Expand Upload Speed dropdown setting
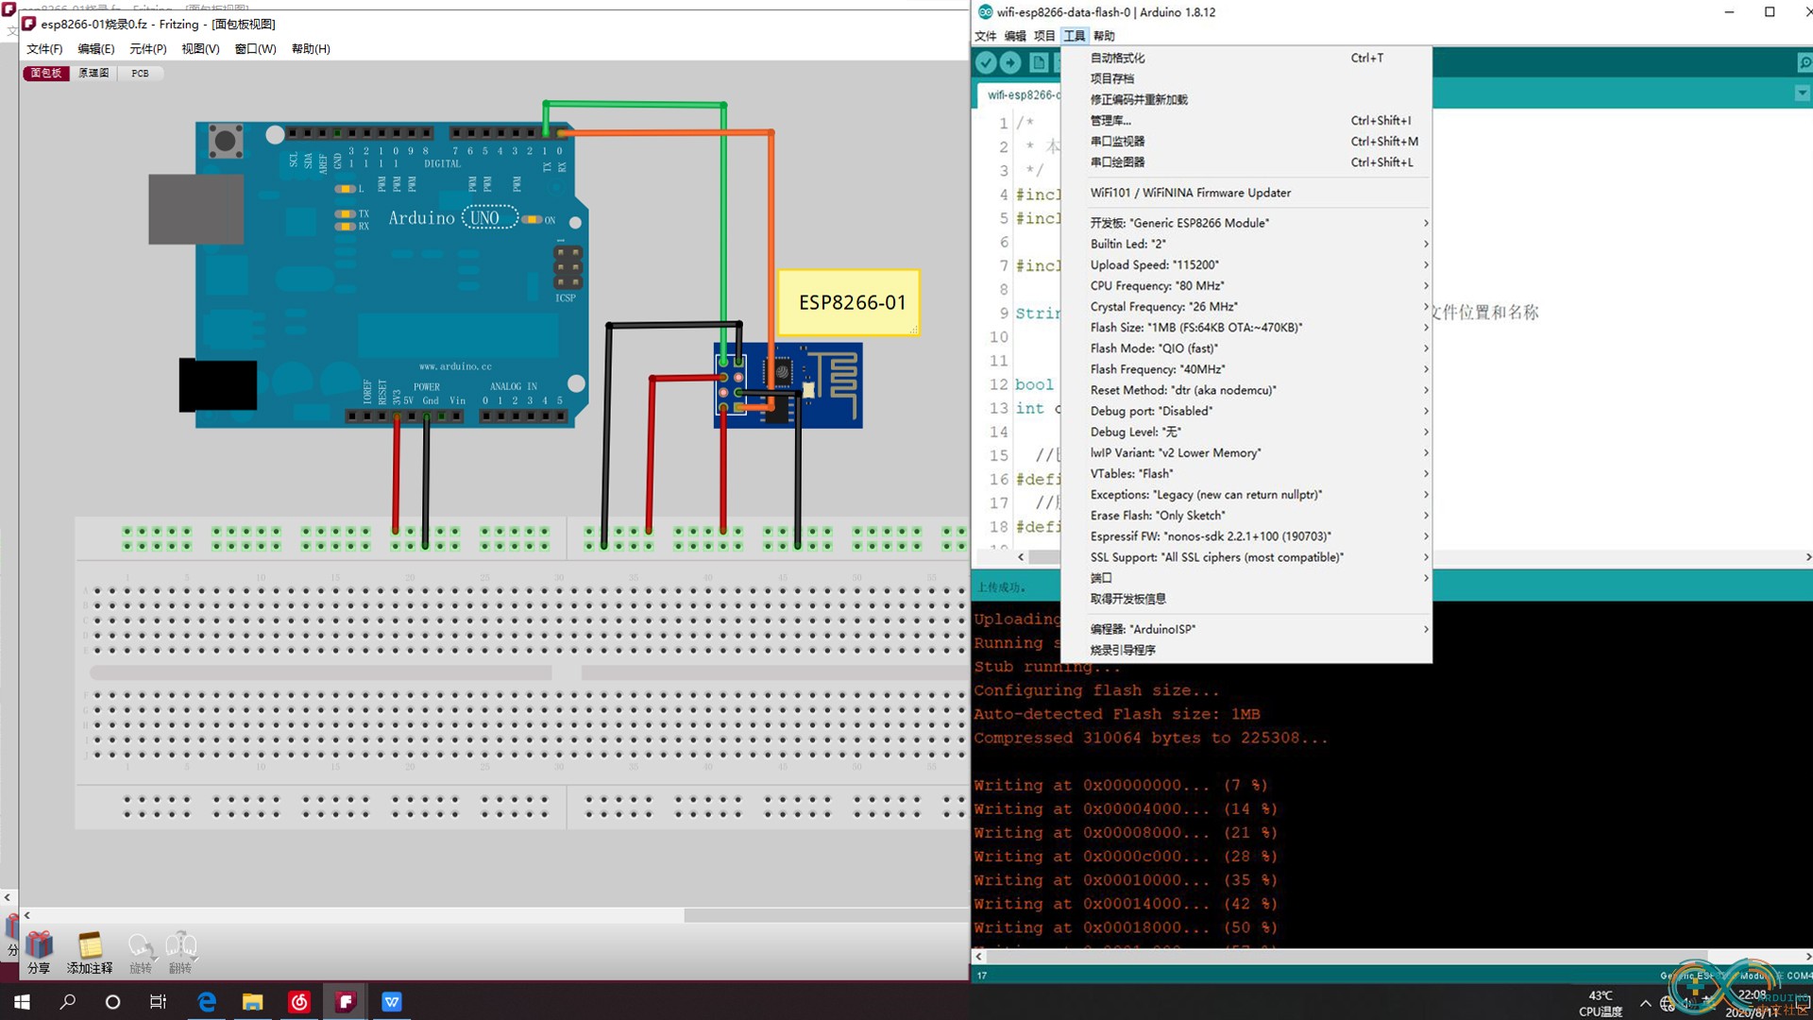Image resolution: width=1813 pixels, height=1020 pixels. [x=1255, y=264]
